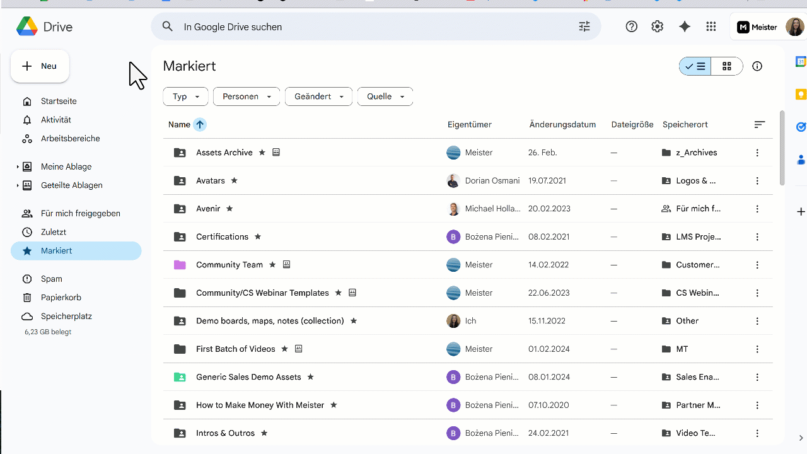Viewport: 807px width, 454px height.
Task: Sort by Änderungsdatum column header
Action: [562, 125]
